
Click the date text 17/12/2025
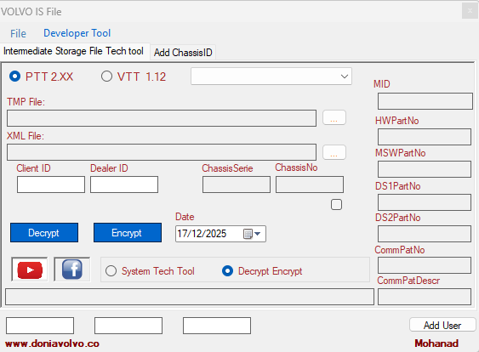coord(202,234)
